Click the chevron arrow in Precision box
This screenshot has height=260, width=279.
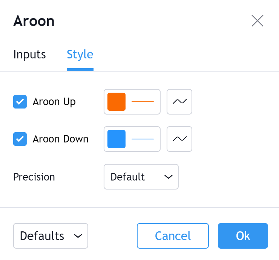pos(169,177)
